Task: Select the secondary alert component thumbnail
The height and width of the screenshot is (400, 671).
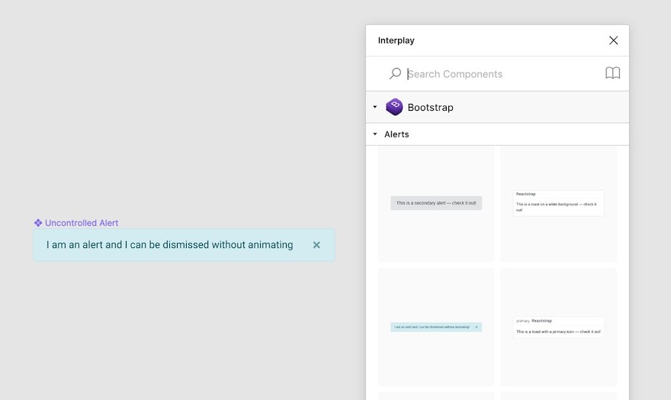Action: pos(436,203)
